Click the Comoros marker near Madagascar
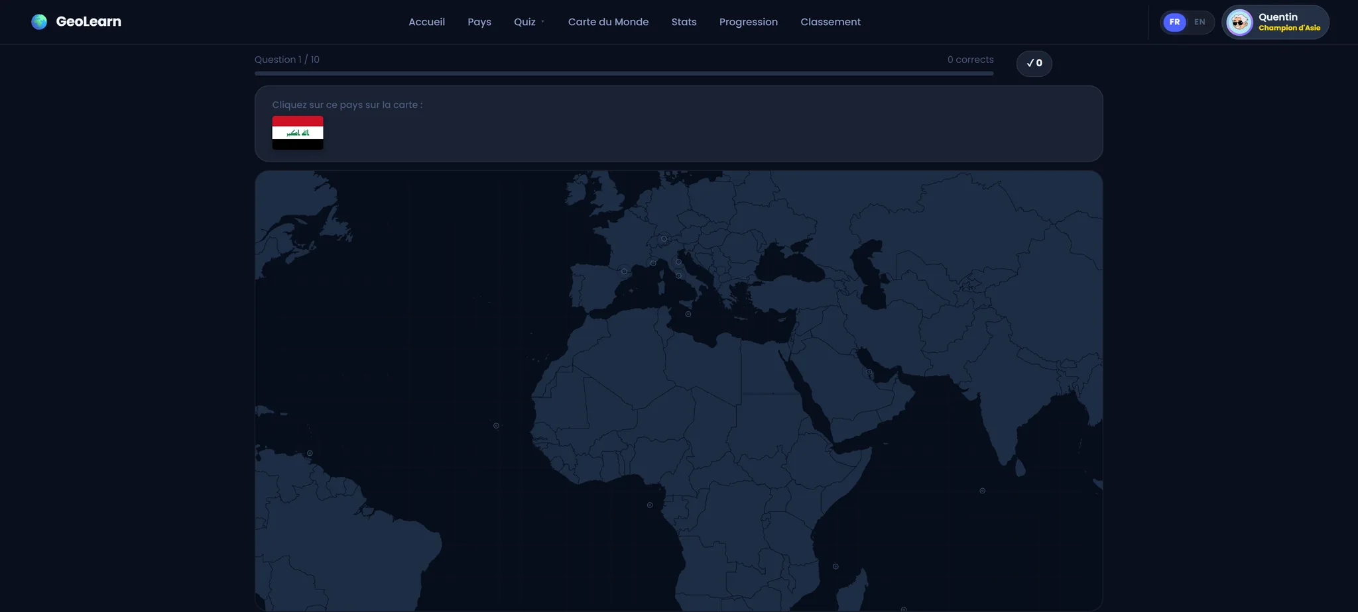 tap(835, 566)
